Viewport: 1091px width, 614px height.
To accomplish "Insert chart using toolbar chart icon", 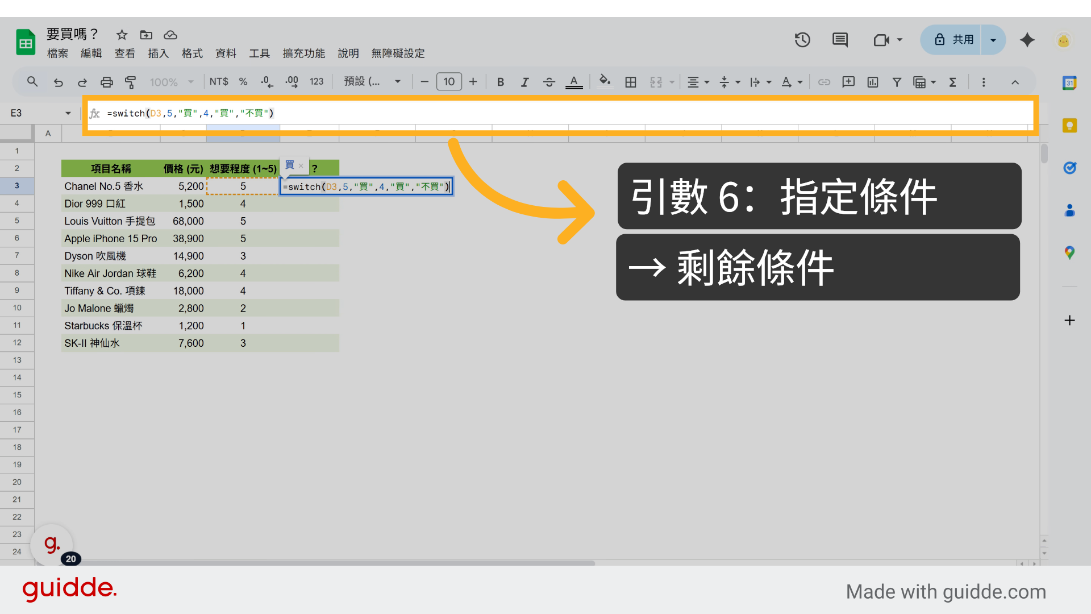I will (872, 82).
